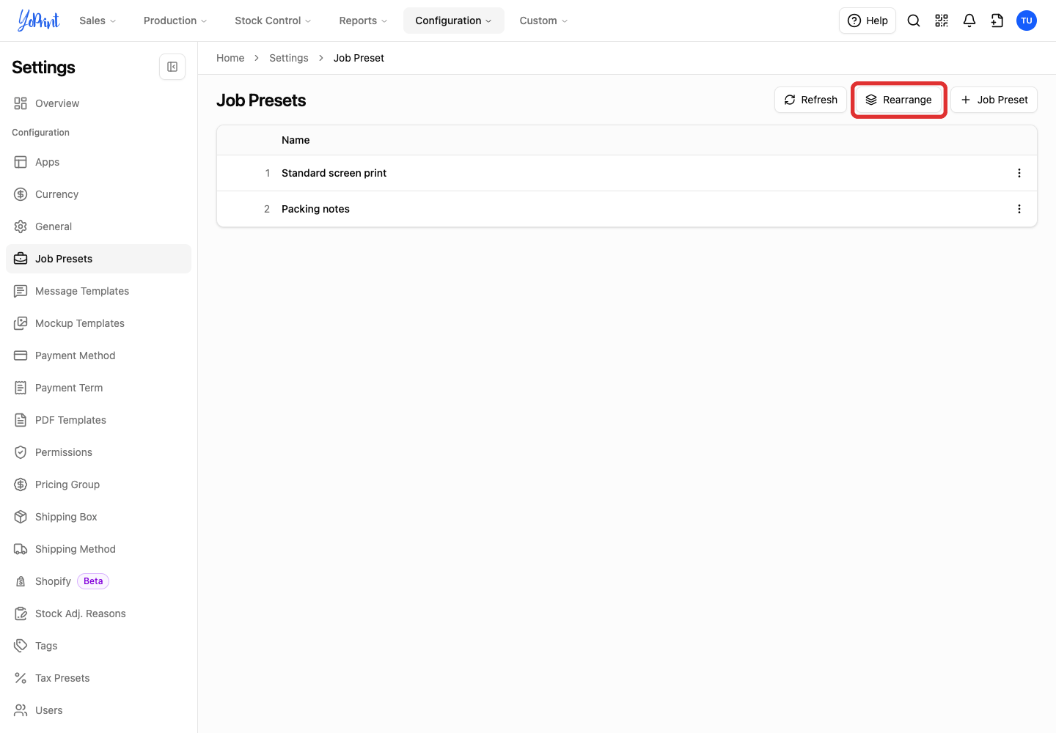Expand the Configuration dropdown menu
The width and height of the screenshot is (1056, 733).
454,21
